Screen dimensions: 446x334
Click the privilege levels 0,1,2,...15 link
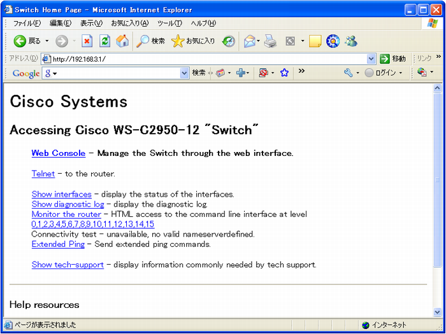click(93, 225)
